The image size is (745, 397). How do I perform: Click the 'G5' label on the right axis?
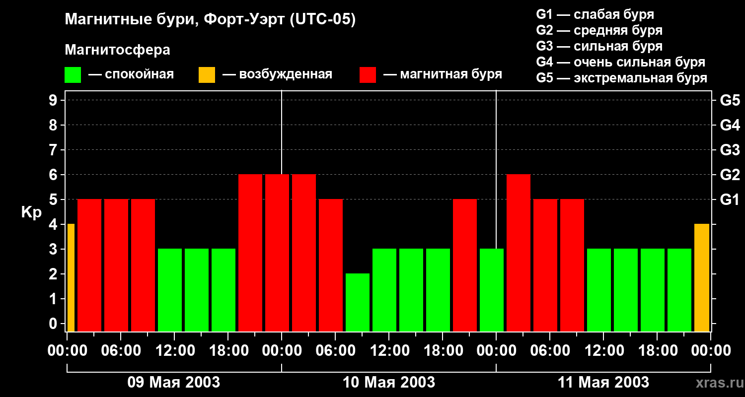point(730,100)
